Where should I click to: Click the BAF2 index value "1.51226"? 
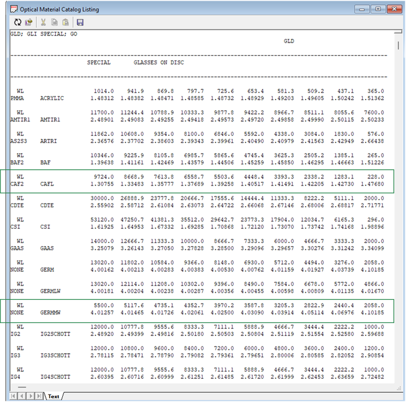pyautogui.click(x=372, y=162)
